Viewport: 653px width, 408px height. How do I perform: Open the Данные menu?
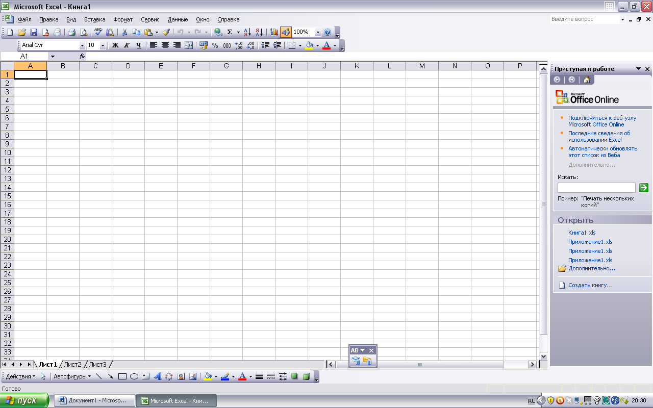click(178, 19)
